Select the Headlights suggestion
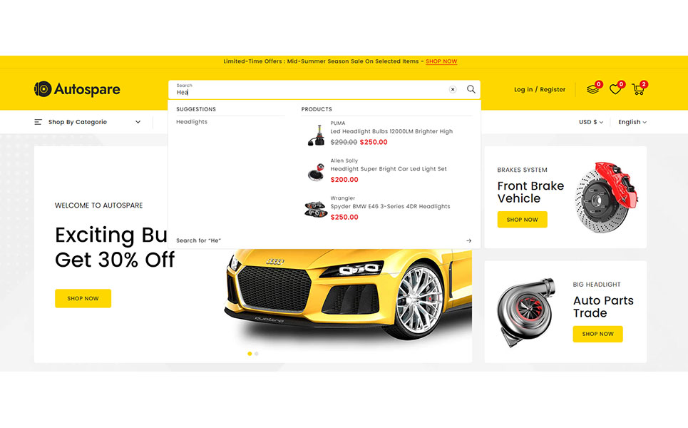Viewport: 688px width, 428px height. click(x=192, y=121)
